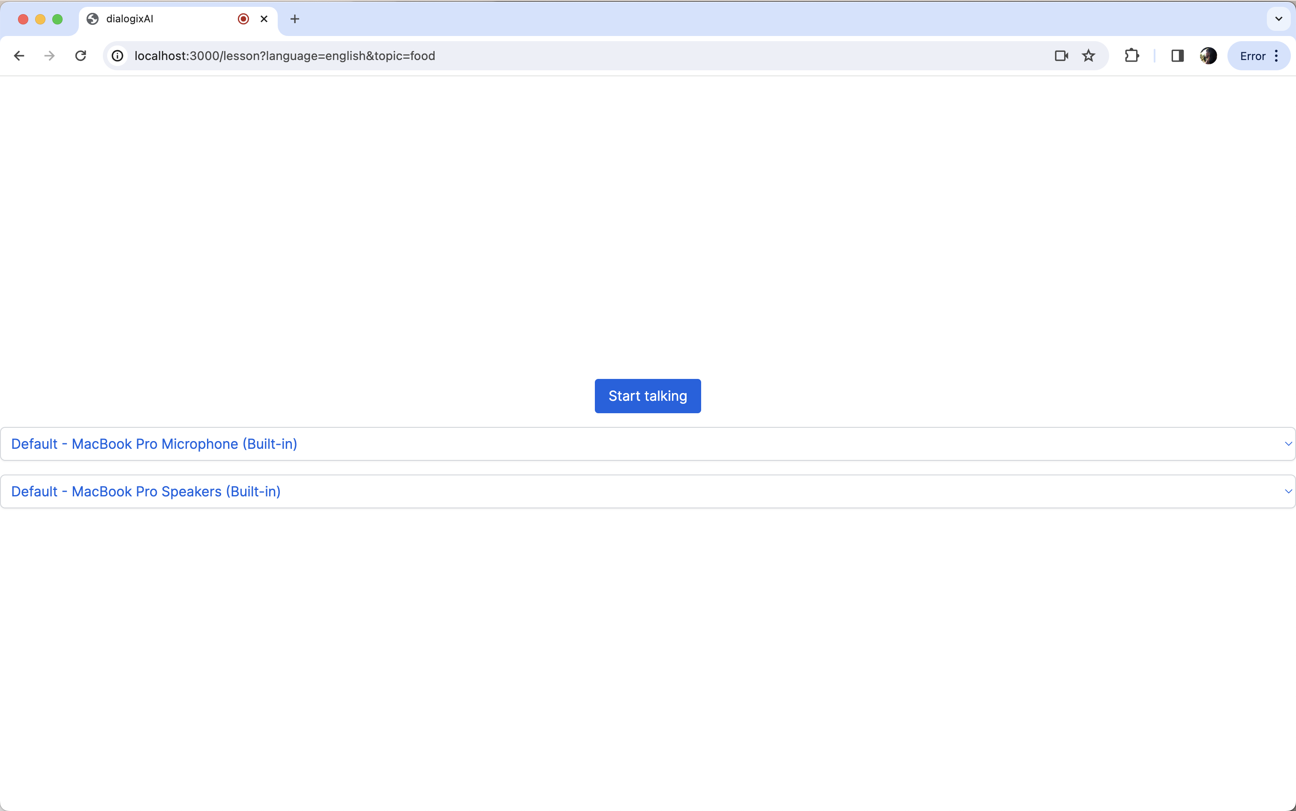The image size is (1296, 811).
Task: Click the Start talking button
Action: [x=647, y=396]
